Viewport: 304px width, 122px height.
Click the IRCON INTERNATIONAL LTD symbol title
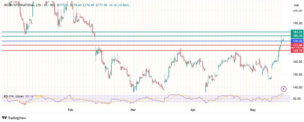coord(20,5)
